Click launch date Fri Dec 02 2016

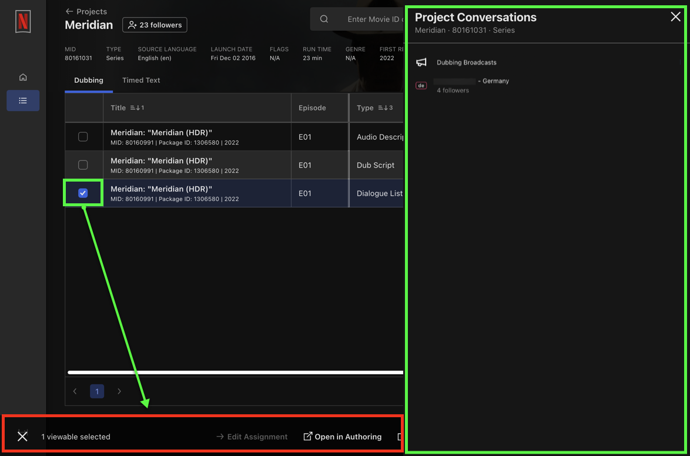click(233, 58)
